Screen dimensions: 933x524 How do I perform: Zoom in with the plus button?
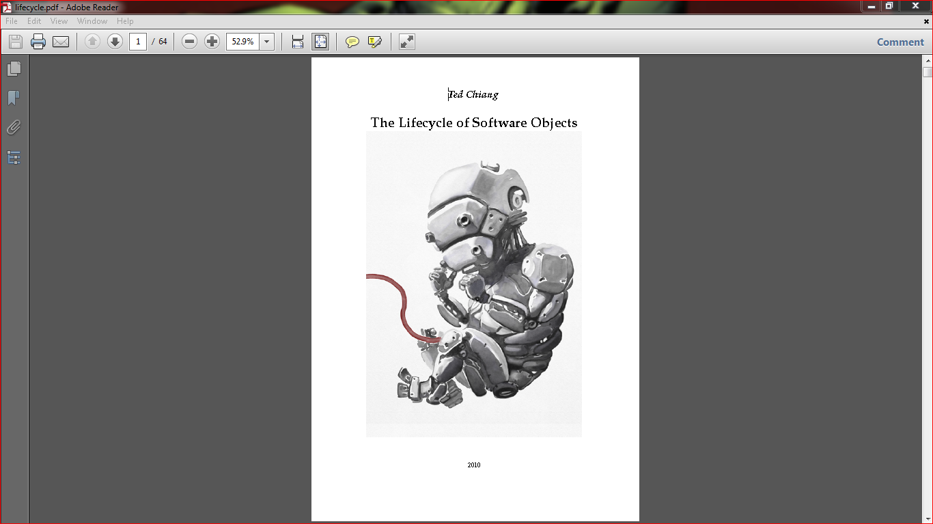click(212, 42)
